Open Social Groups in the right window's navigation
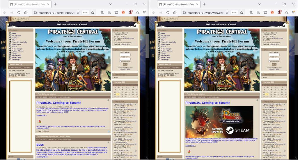 [166, 49]
